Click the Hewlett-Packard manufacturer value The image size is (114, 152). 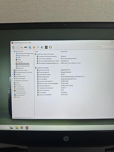(66, 72)
